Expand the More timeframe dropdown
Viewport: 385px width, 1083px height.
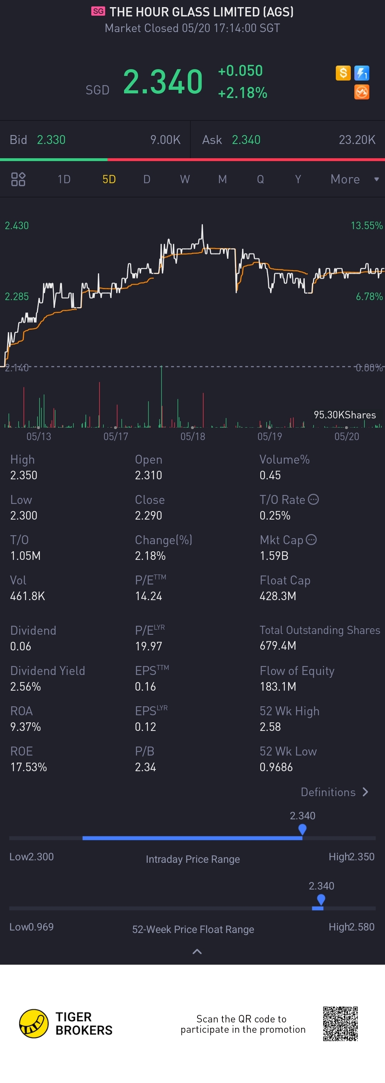(x=355, y=179)
